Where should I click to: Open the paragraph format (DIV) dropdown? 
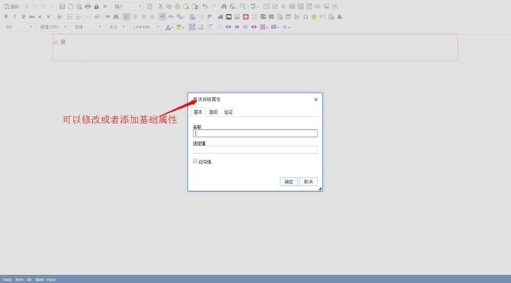pyautogui.click(x=53, y=27)
